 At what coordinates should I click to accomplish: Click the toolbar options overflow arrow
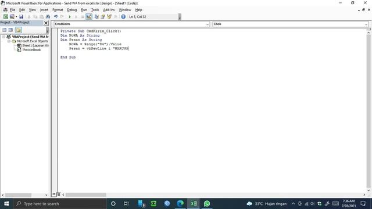point(180,17)
